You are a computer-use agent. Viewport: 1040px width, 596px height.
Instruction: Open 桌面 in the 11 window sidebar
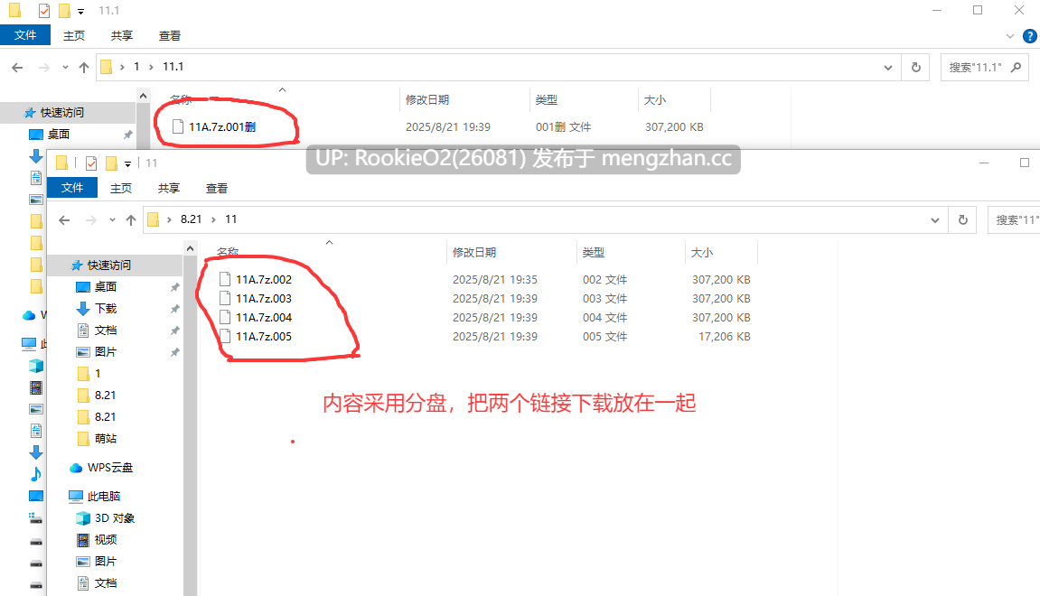[106, 287]
